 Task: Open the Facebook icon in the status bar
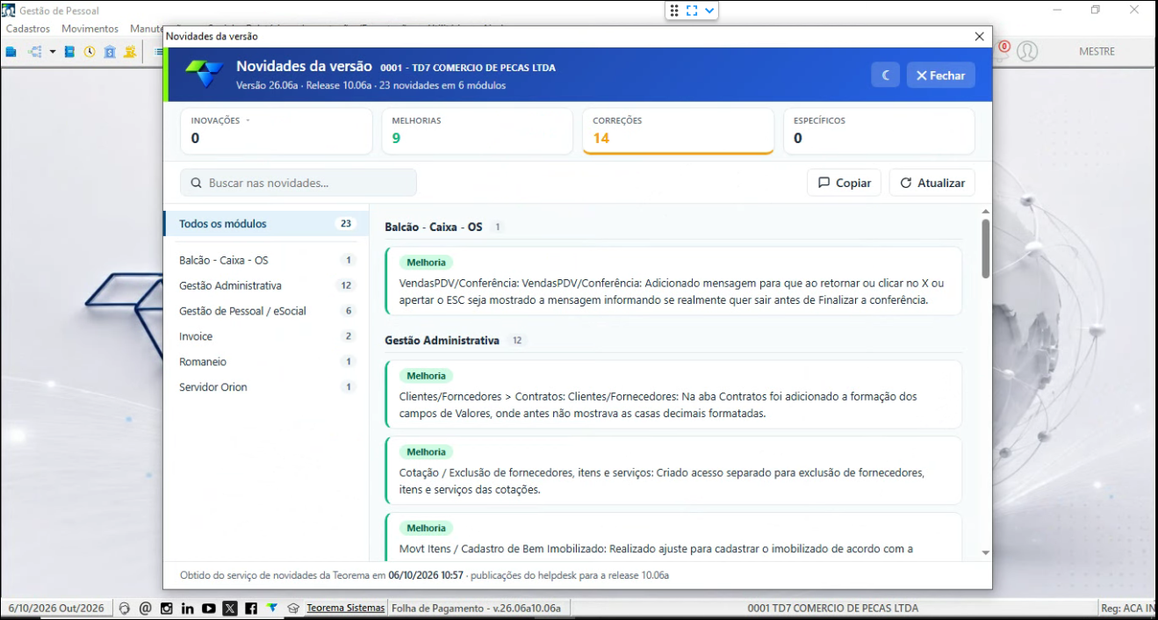point(251,608)
